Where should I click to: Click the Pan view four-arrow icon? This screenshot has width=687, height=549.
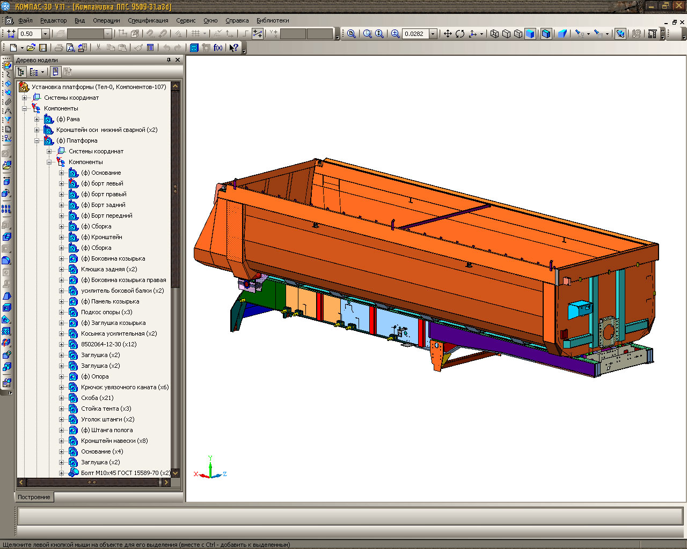click(447, 34)
